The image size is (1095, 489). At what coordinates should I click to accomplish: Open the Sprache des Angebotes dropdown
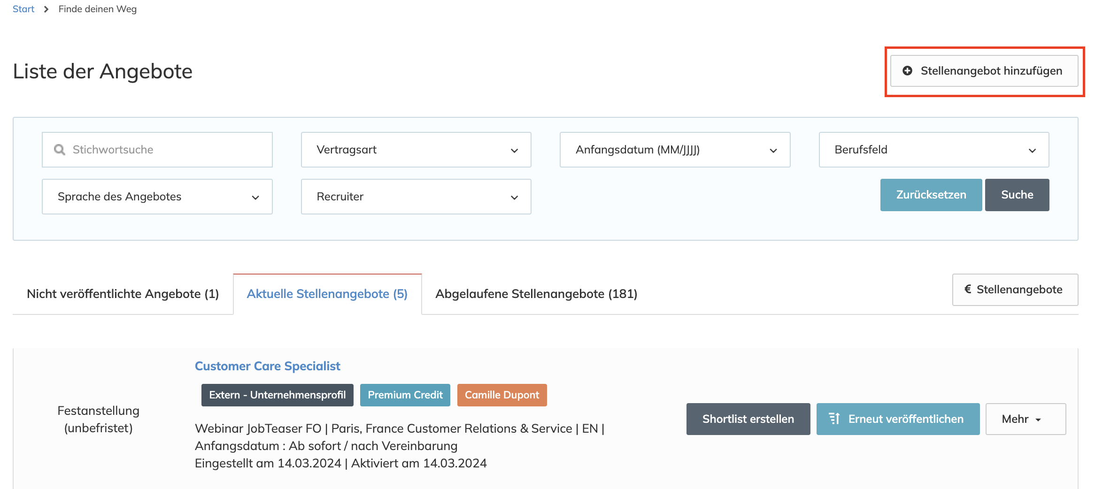click(x=157, y=196)
